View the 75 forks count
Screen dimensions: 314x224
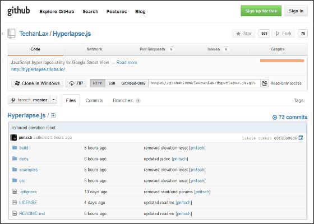pos(303,34)
